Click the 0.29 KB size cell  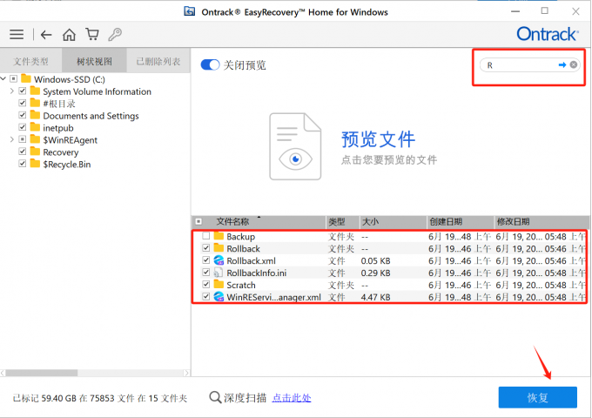[376, 273]
